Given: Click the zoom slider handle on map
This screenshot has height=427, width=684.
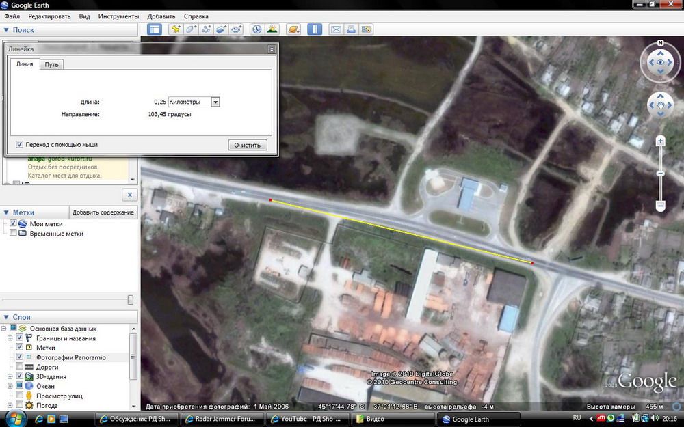Looking at the screenshot, I should point(661,174).
